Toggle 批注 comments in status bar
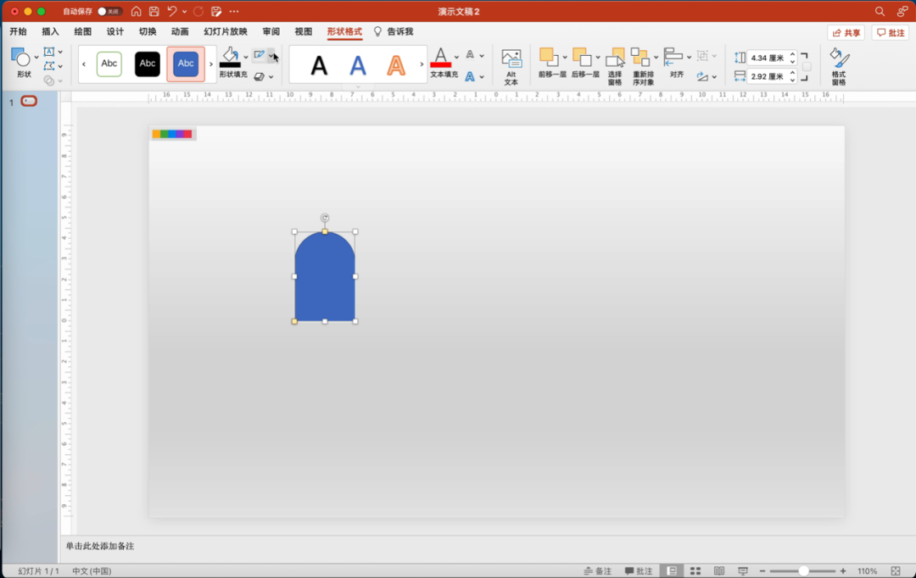The width and height of the screenshot is (916, 578). coord(639,571)
